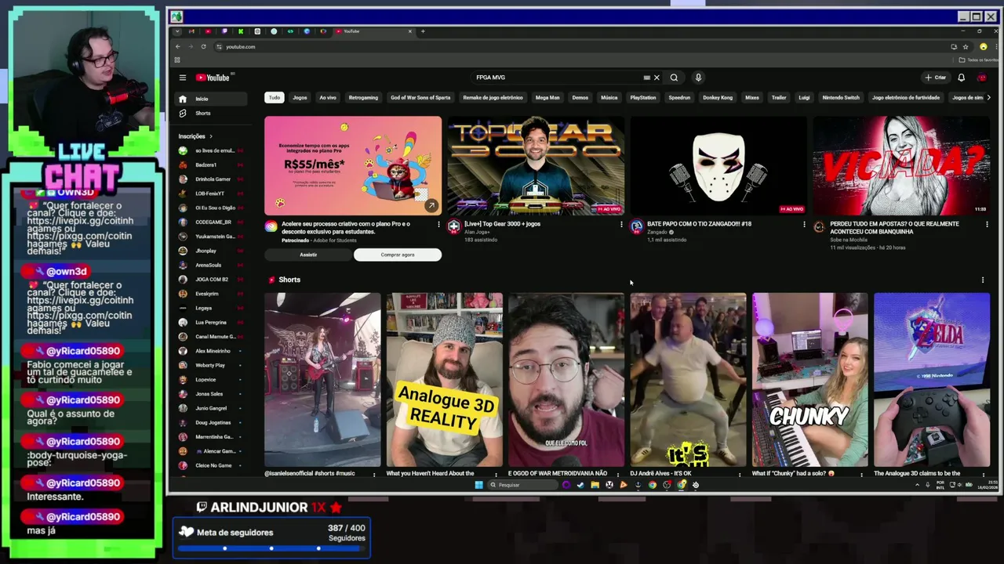1004x564 pixels.
Task: Bookmark page with the star icon
Action: [966, 47]
